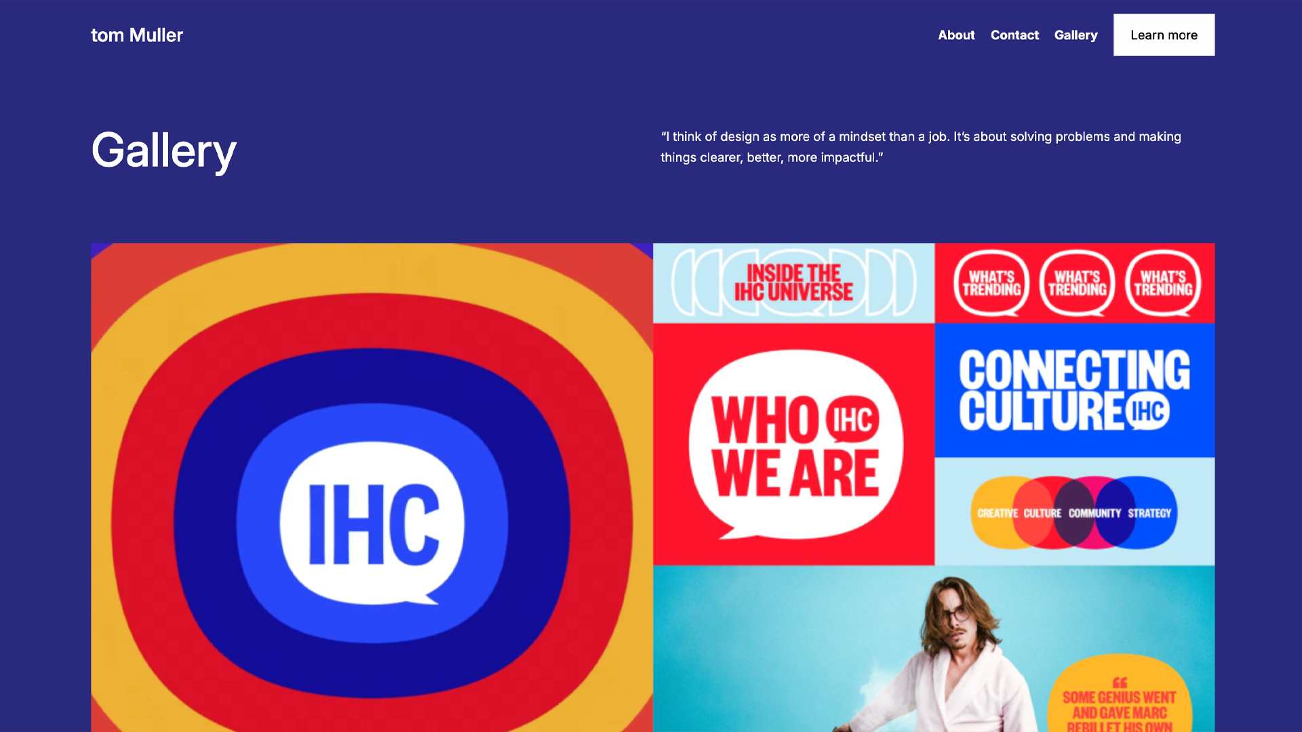The image size is (1302, 732).
Task: Click the Learn more button
Action: 1164,35
